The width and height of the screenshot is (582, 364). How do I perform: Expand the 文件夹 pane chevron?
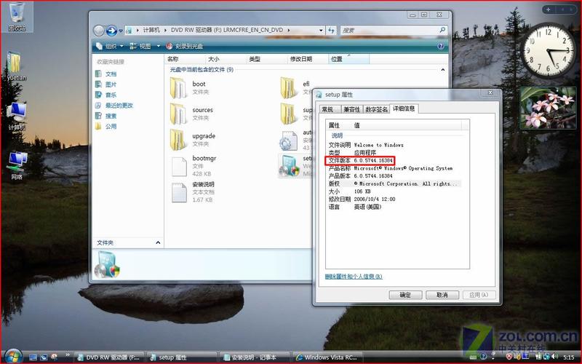click(x=158, y=242)
